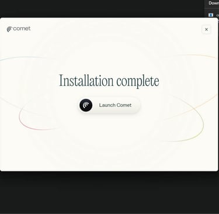The image size is (219, 214).
Task: Click the Comet icon inside the launch button
Action: tap(86, 105)
